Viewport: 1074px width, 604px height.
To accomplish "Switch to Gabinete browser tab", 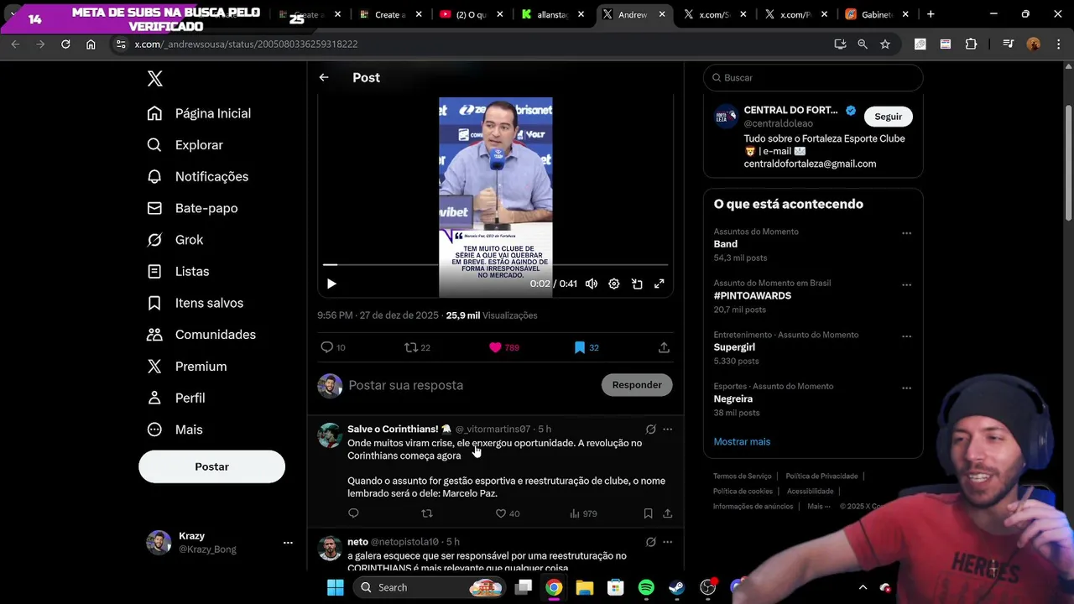I will pyautogui.click(x=878, y=14).
